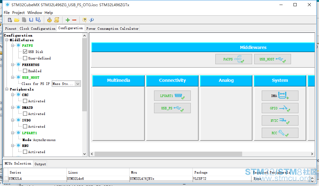Enable the FREERTOS Enabled checkbox

coord(25,71)
